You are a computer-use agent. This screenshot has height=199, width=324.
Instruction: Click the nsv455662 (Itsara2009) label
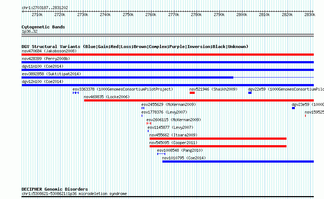pos(173,135)
